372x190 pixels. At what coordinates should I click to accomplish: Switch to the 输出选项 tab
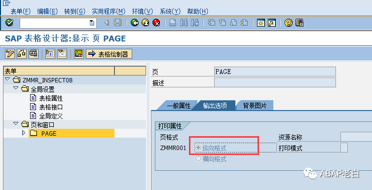[215, 106]
